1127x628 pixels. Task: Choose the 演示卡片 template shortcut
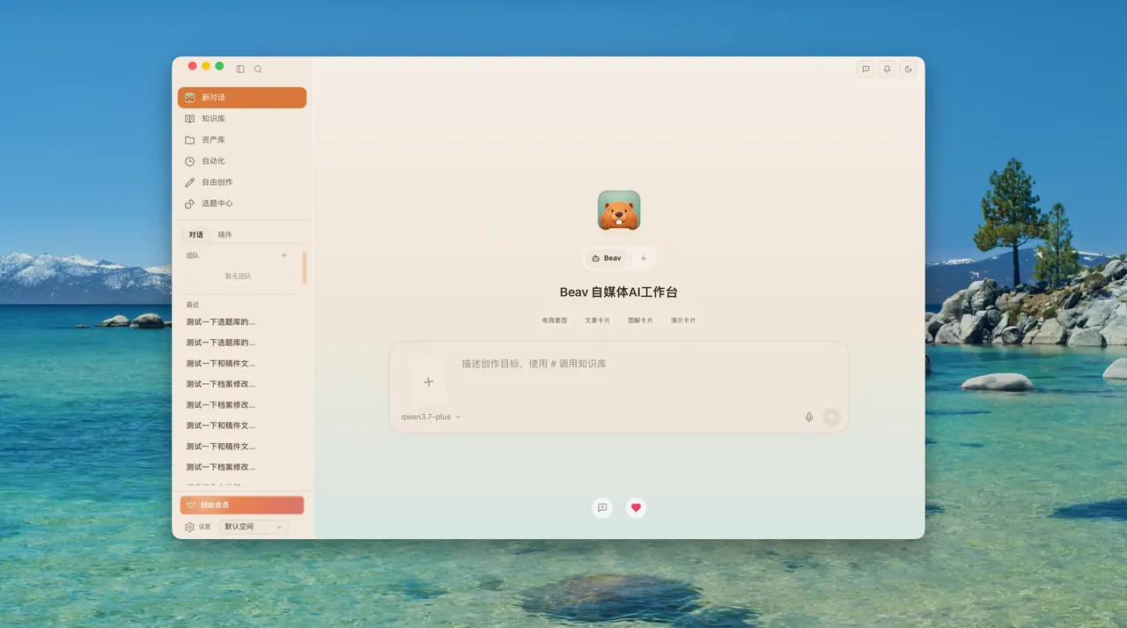click(683, 321)
